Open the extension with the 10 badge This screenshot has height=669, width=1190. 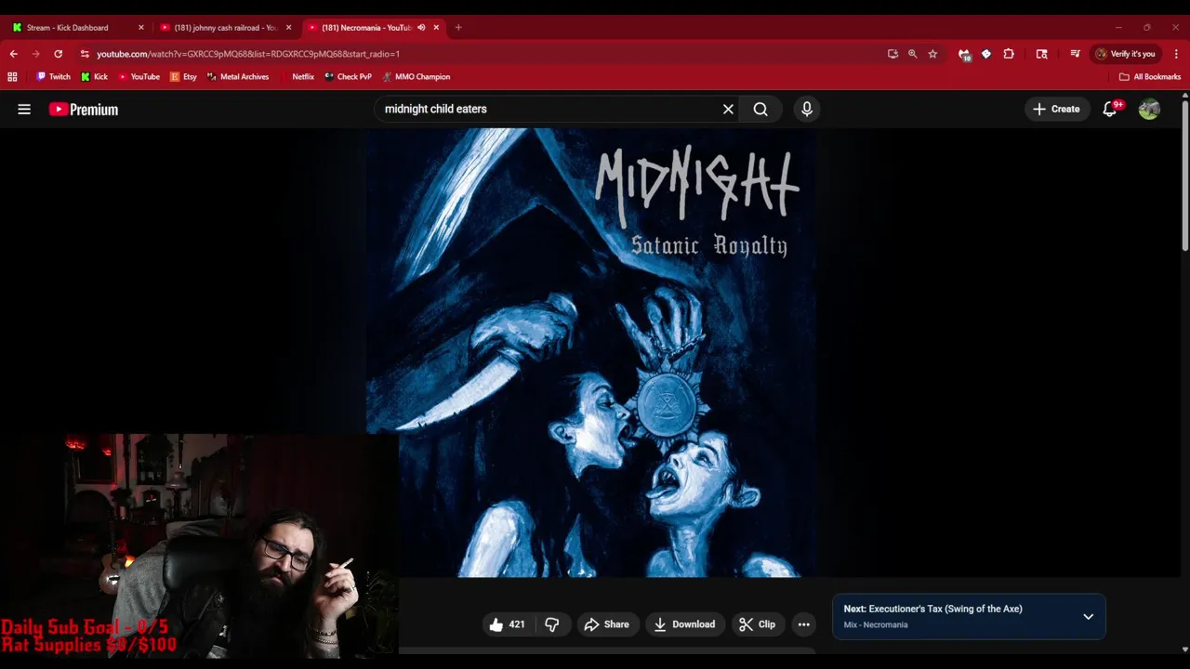964,54
